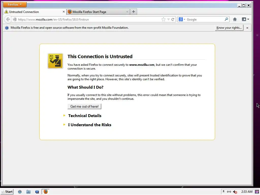Switch to the Untrusted Connection tab
The image size is (260, 195).
[35, 12]
